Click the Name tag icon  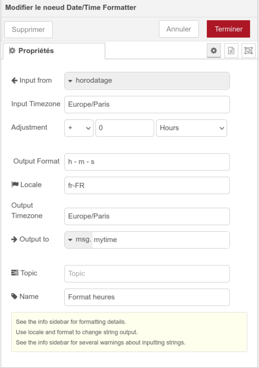pos(15,296)
